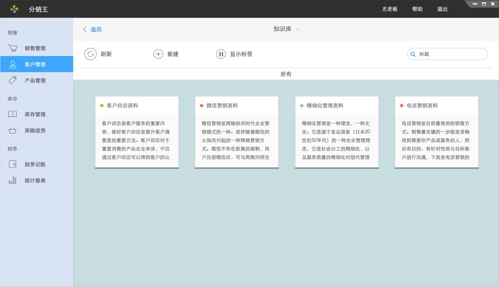The height and width of the screenshot is (287, 499).
Task: Open 库存管理 book icon
Action: pyautogui.click(x=13, y=114)
